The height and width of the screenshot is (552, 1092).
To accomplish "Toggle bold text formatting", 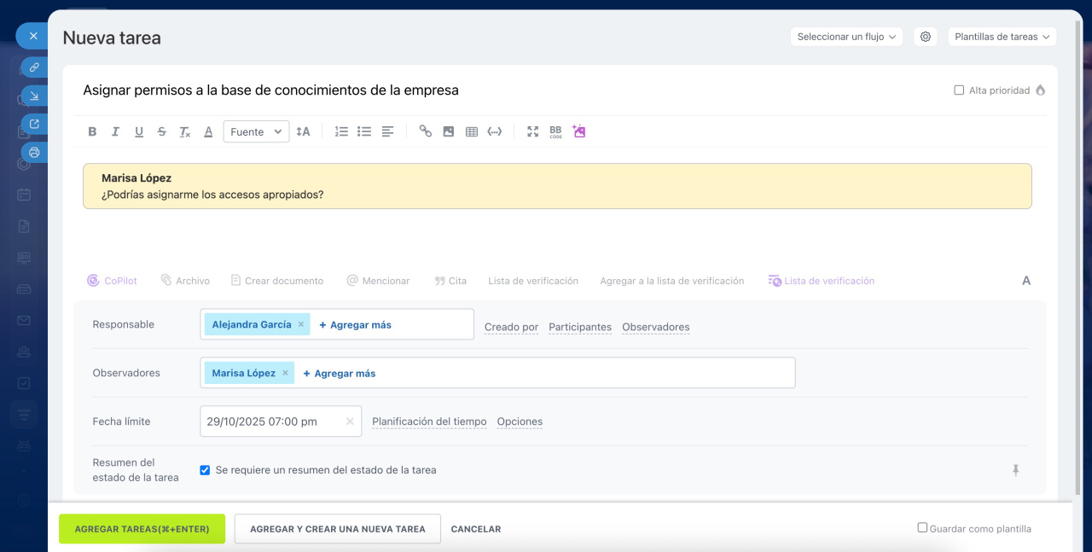I will click(x=93, y=131).
